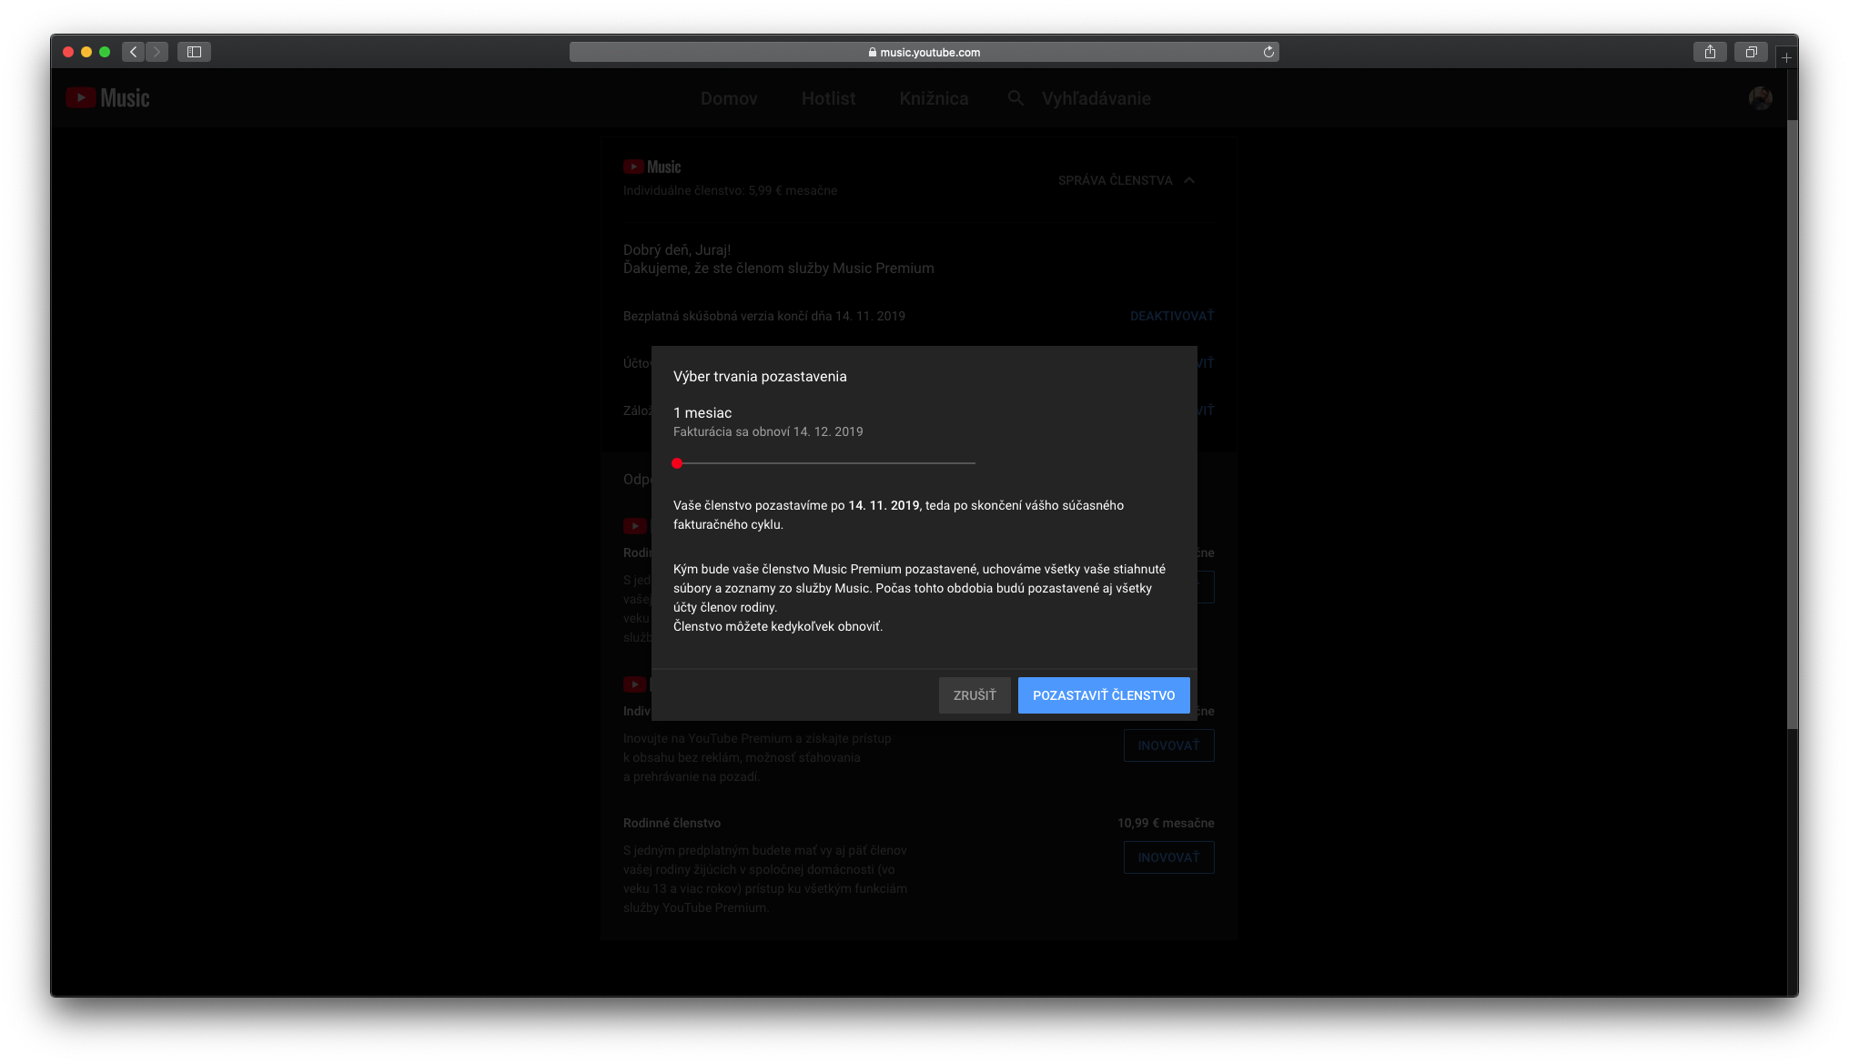Open a new tab with plus icon
This screenshot has height=1064, width=1849.
click(x=1786, y=57)
